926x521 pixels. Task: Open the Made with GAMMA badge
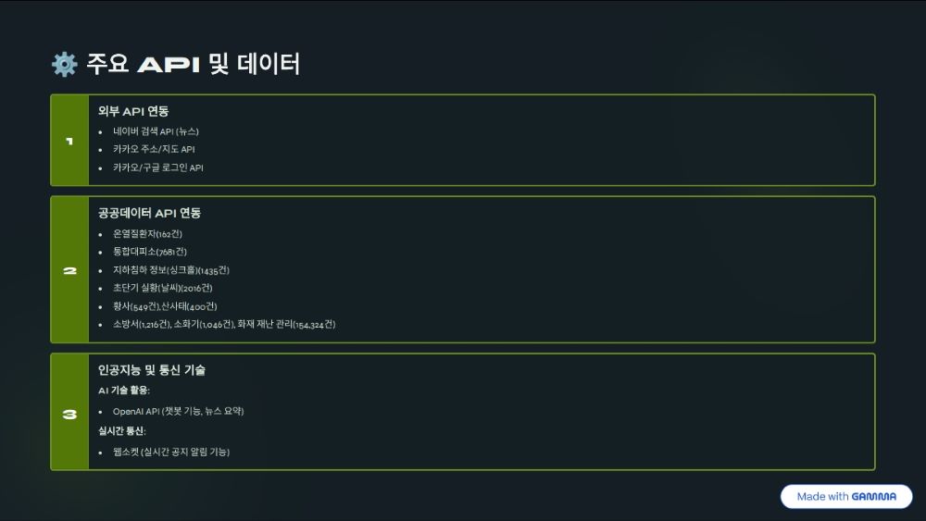[x=846, y=496]
